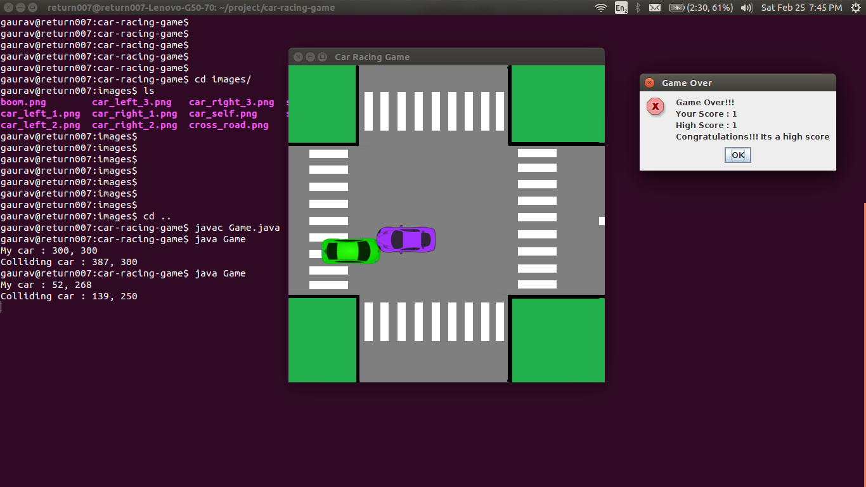Click the Congratulations high score message
This screenshot has height=487, width=866.
click(x=753, y=137)
